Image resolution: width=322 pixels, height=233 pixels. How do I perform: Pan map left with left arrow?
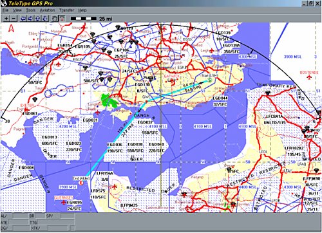coord(23,19)
